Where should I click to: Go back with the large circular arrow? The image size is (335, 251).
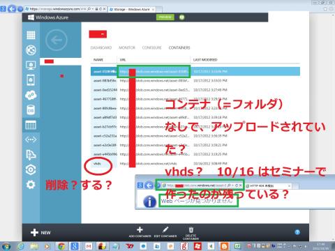[57, 40]
